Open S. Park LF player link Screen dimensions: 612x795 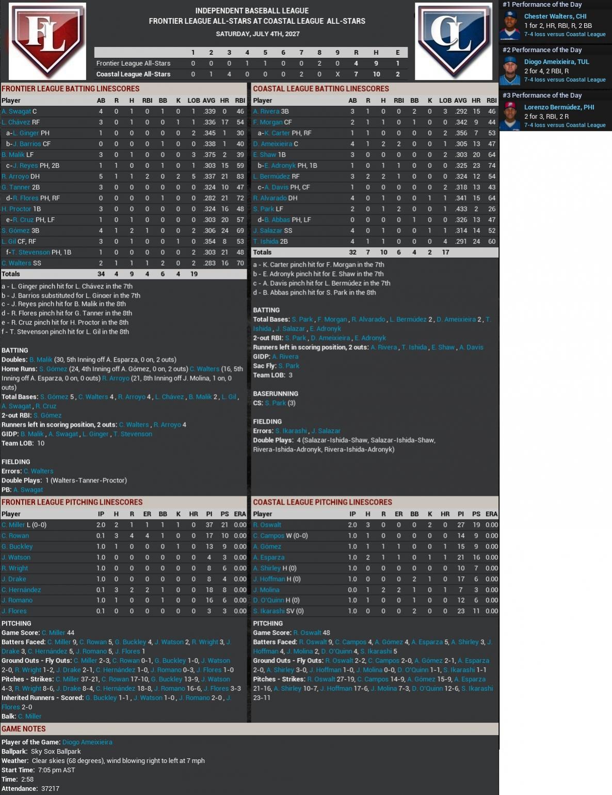264,209
